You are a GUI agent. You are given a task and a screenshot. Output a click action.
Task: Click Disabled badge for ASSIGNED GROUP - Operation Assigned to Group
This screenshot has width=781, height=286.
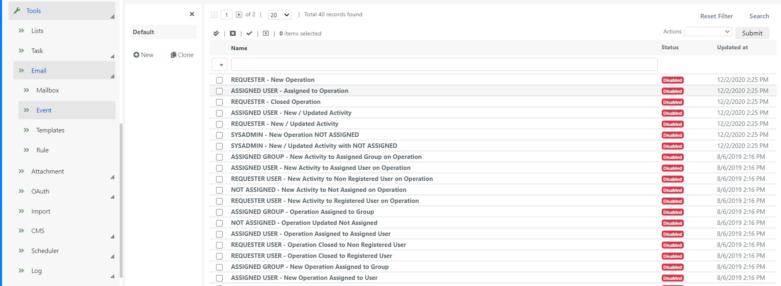pos(672,212)
